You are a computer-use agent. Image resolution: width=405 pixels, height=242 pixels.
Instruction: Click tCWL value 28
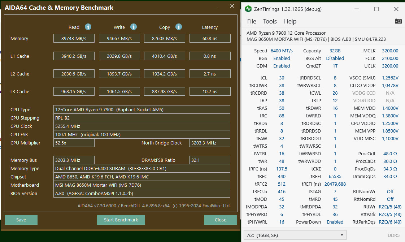click(x=335, y=93)
